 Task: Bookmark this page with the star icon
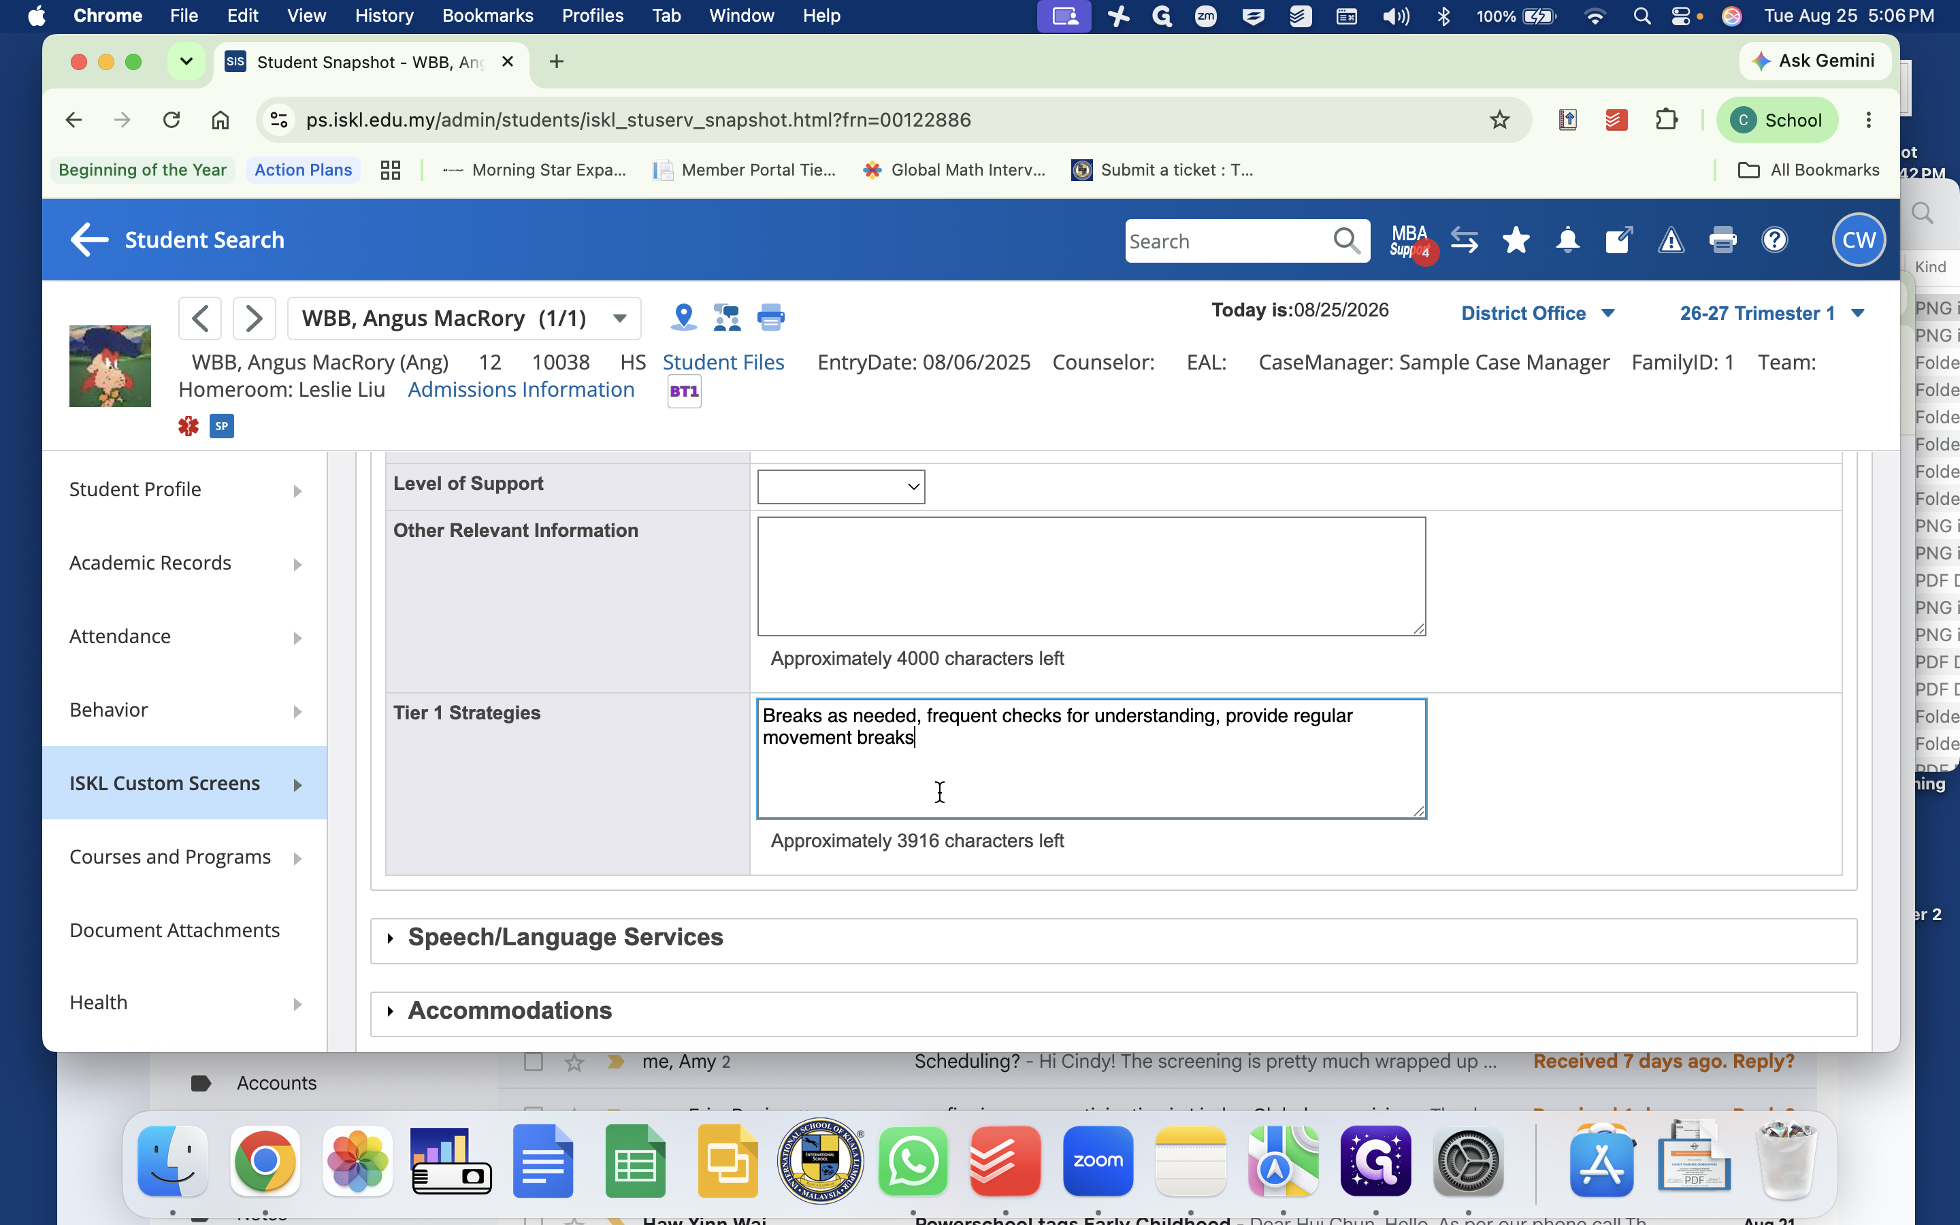(x=1499, y=120)
